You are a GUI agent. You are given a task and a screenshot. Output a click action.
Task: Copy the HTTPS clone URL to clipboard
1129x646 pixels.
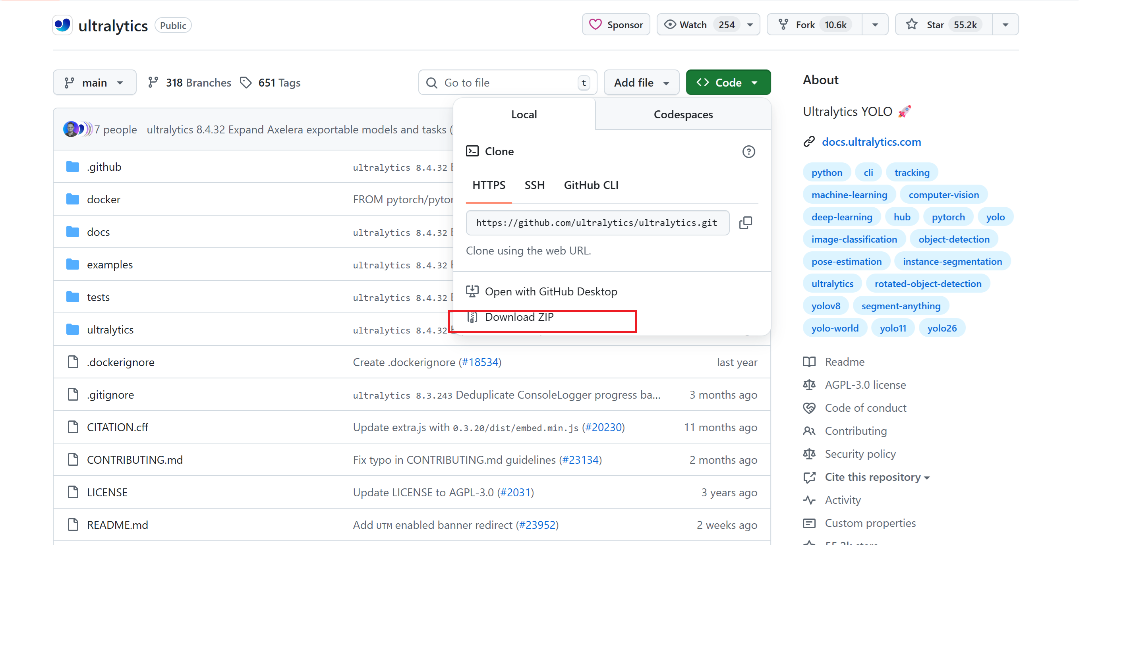click(745, 223)
